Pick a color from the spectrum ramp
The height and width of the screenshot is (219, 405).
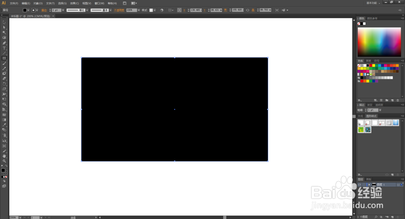point(379,42)
